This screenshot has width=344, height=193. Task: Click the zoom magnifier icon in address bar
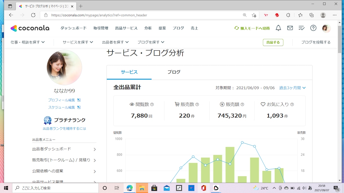245,15
